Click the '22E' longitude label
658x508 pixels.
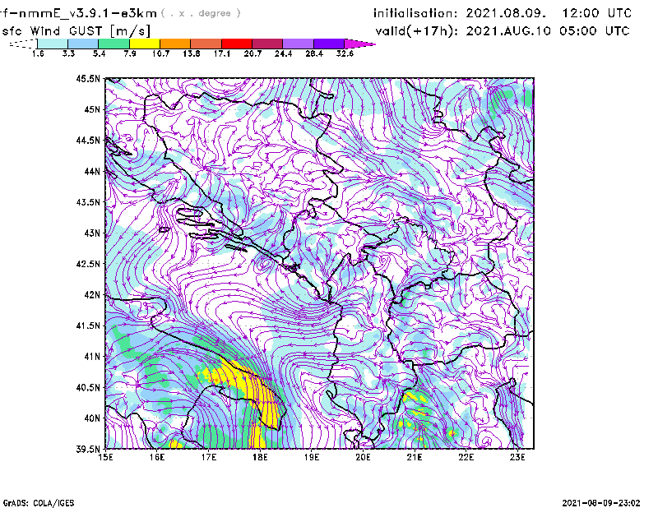(466, 457)
